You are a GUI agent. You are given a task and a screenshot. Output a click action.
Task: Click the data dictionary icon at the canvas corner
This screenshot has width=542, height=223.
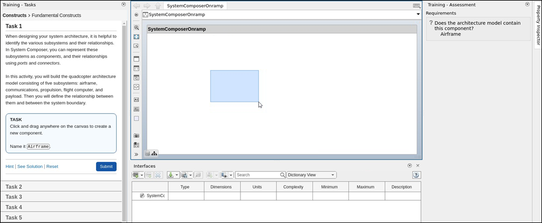pyautogui.click(x=148, y=153)
